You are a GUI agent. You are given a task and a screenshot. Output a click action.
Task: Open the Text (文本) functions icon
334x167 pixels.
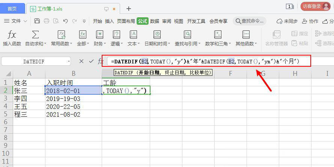click(133, 35)
